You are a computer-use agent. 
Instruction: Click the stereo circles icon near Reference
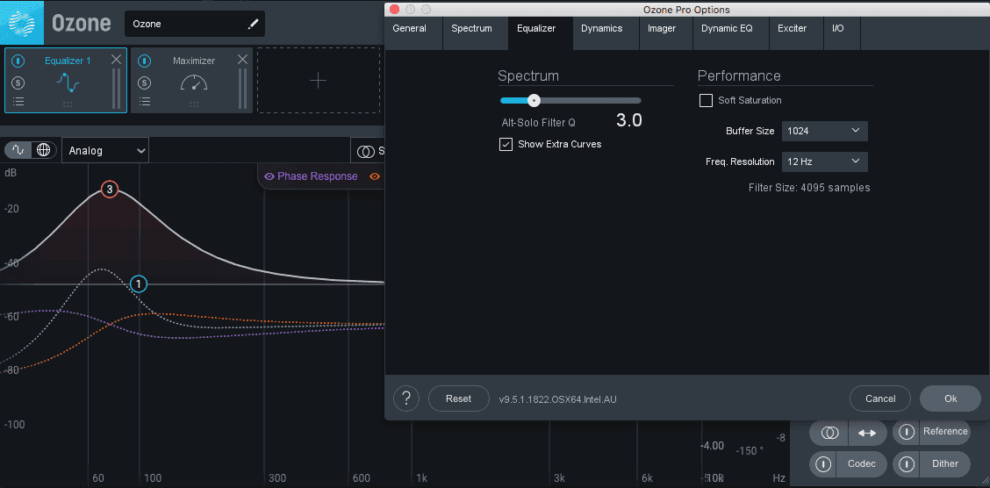pos(829,433)
